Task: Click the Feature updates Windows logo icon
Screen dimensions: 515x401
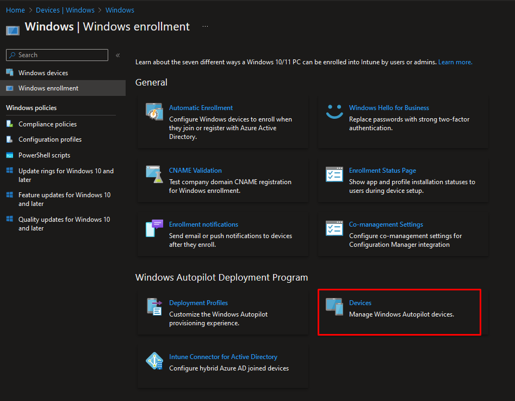Action: click(10, 195)
